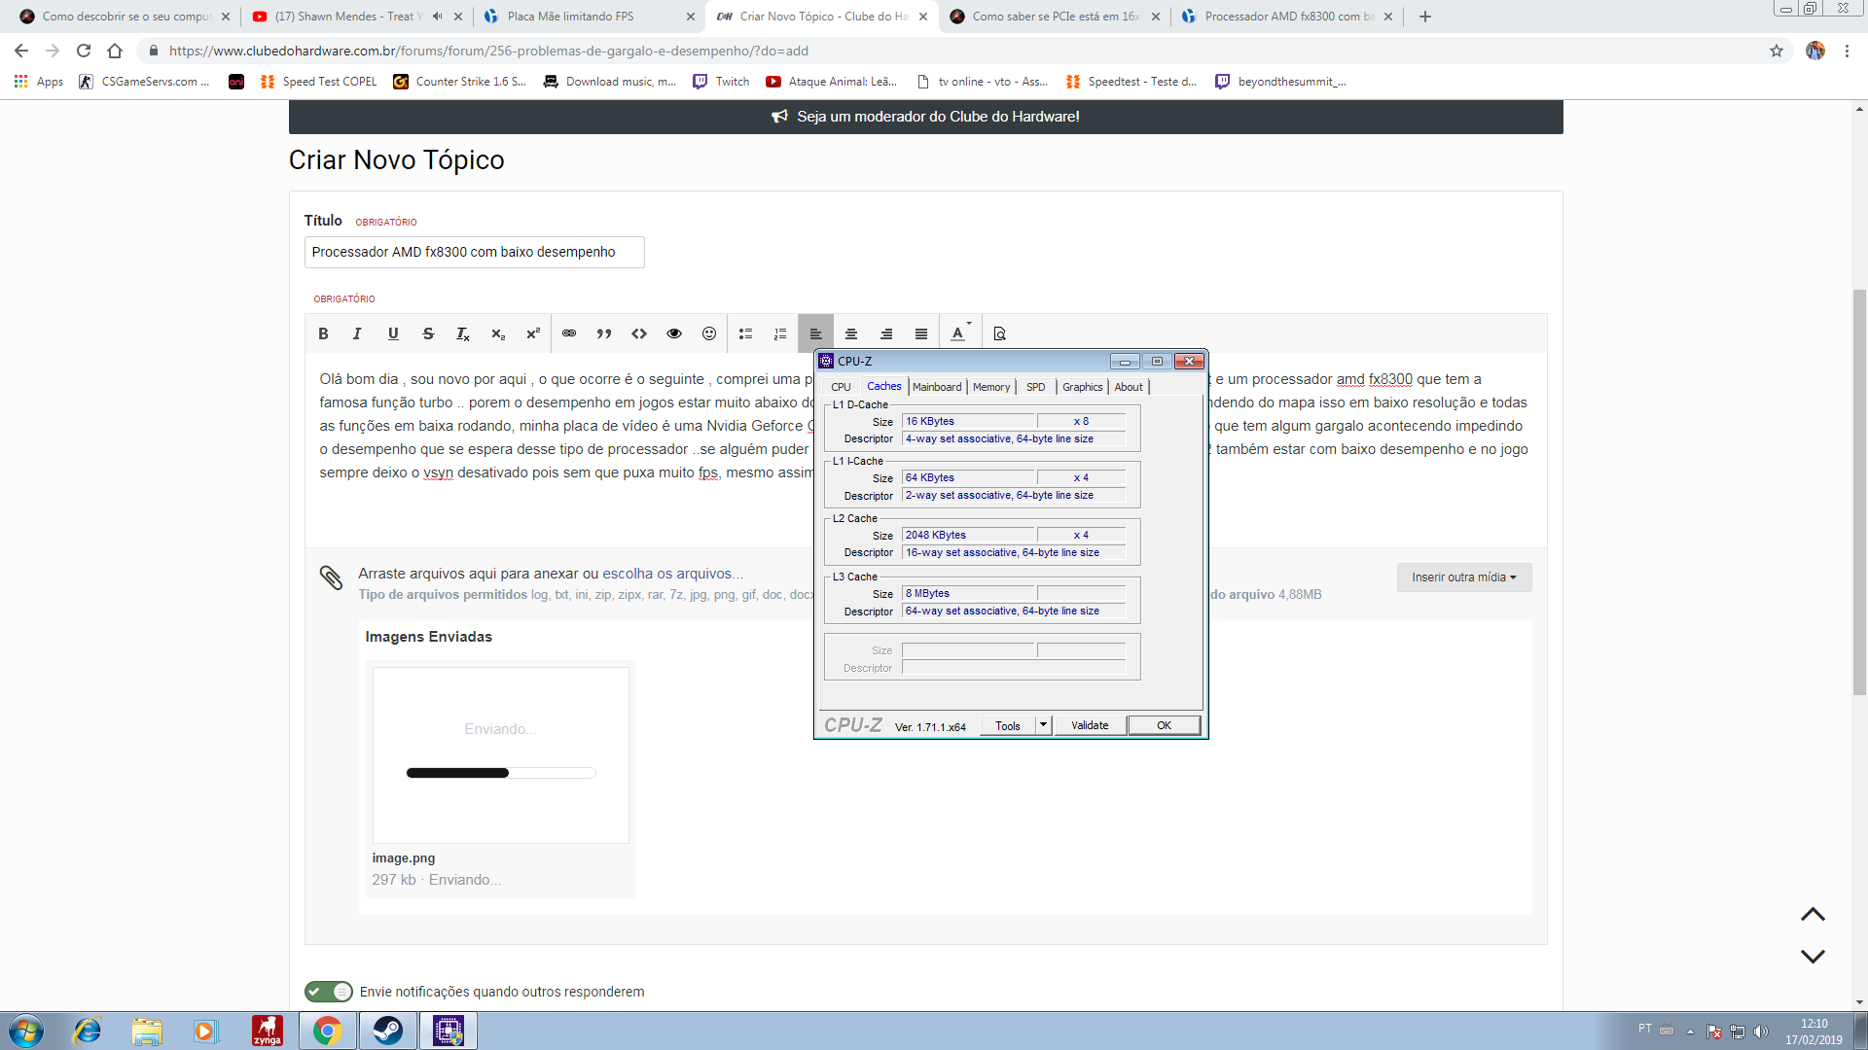Toggle italic formatting in the editor
Image resolution: width=1868 pixels, height=1050 pixels.
[x=357, y=333]
